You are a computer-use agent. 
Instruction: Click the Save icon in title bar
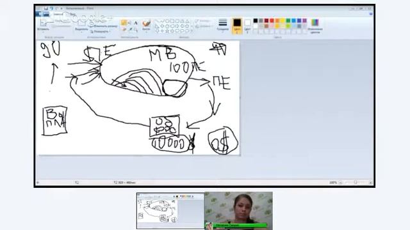point(46,8)
